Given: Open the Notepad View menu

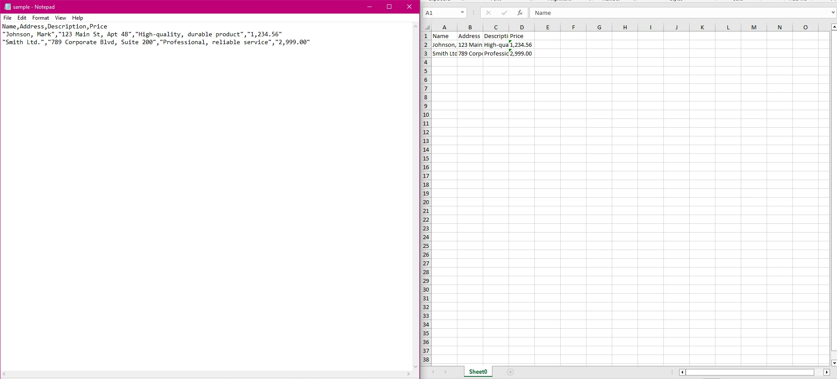Looking at the screenshot, I should 60,18.
